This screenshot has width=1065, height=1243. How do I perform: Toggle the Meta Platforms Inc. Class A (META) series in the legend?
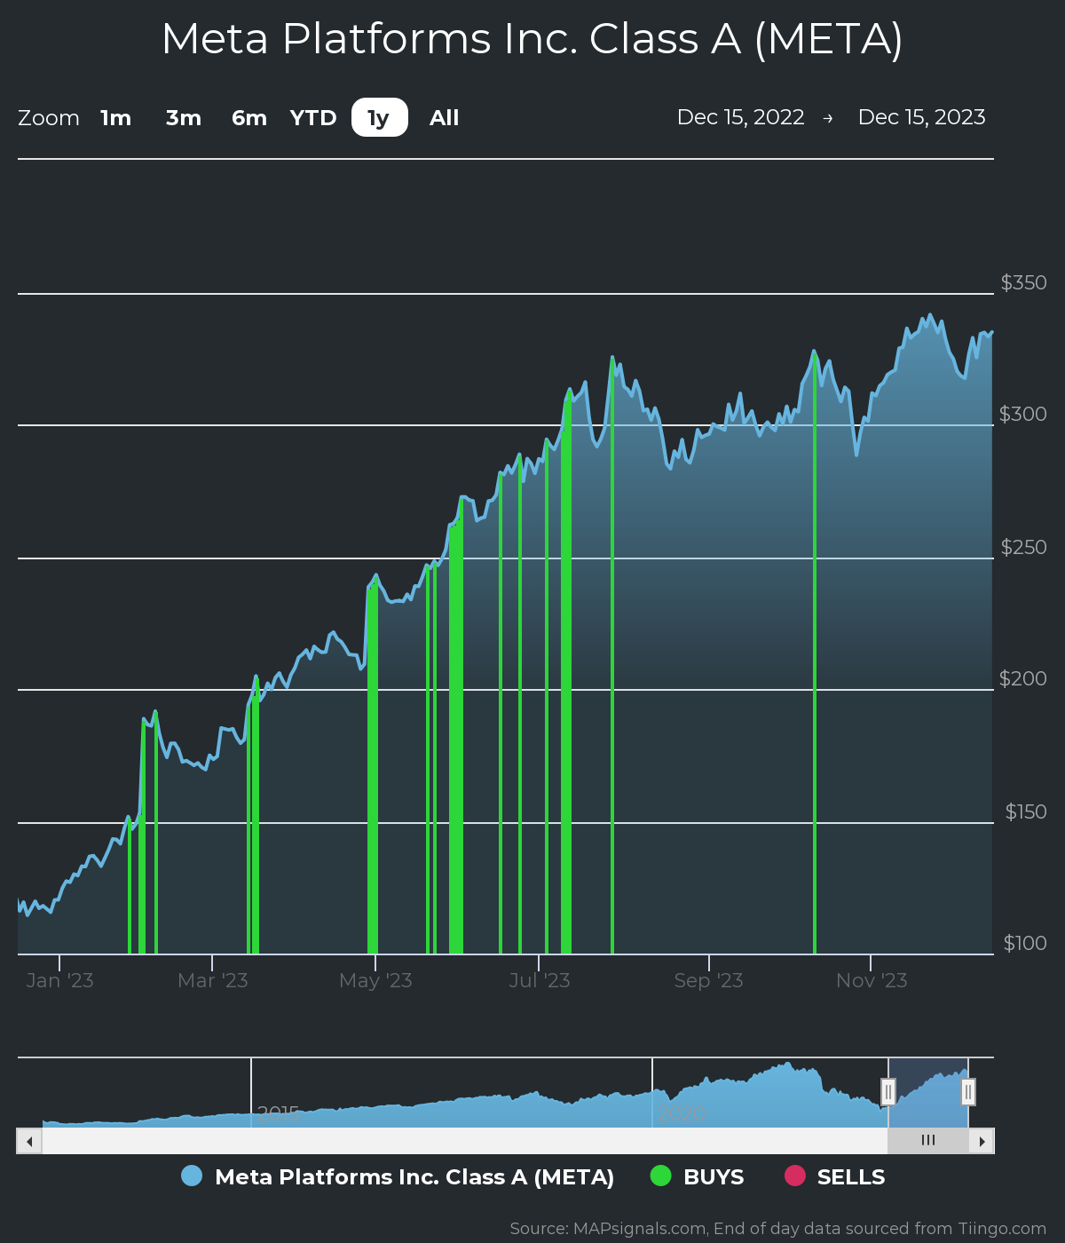(x=398, y=1176)
